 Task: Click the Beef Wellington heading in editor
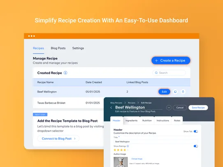pos(130,107)
